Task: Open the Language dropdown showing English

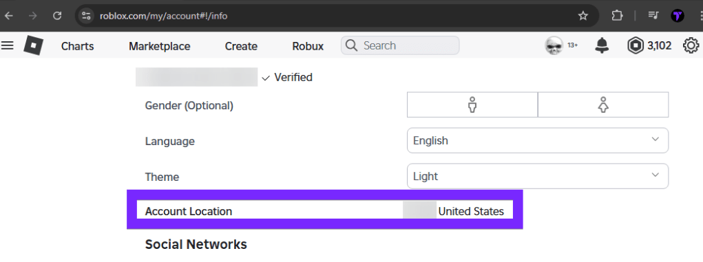Action: [538, 141]
